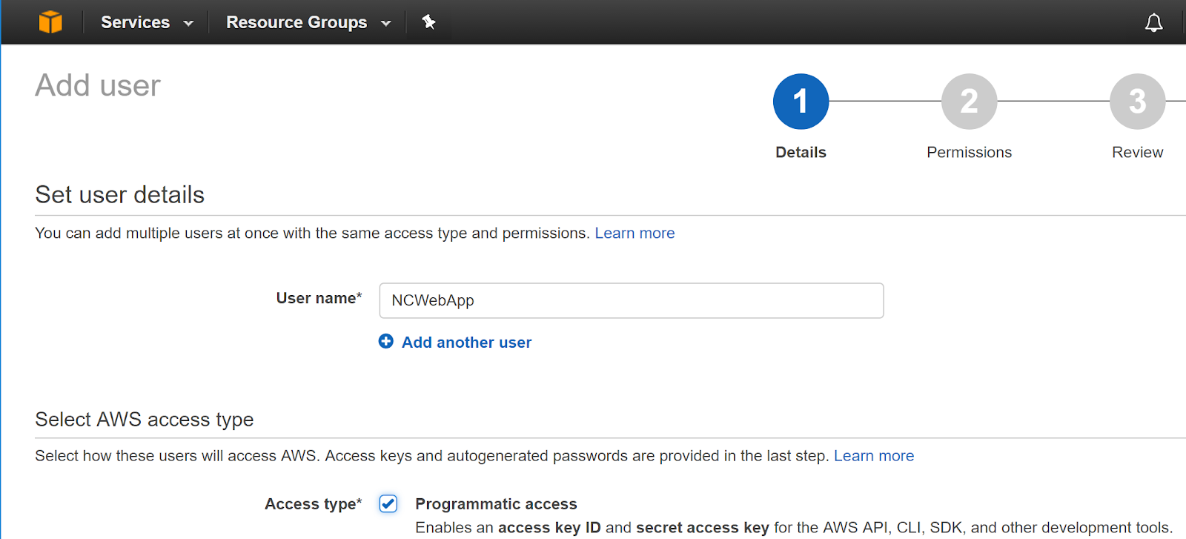Click the Details step label

click(x=801, y=152)
